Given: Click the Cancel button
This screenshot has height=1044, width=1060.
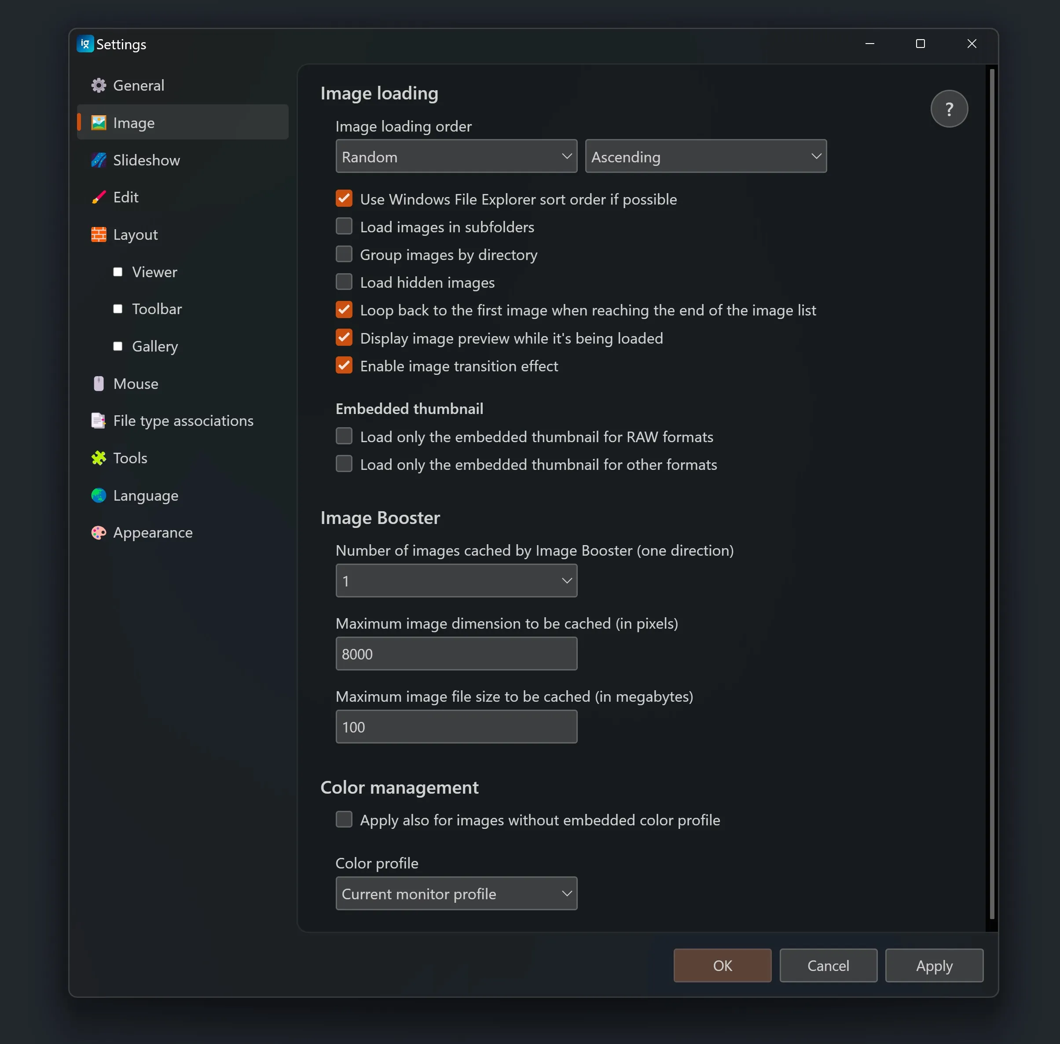Looking at the screenshot, I should (x=828, y=966).
